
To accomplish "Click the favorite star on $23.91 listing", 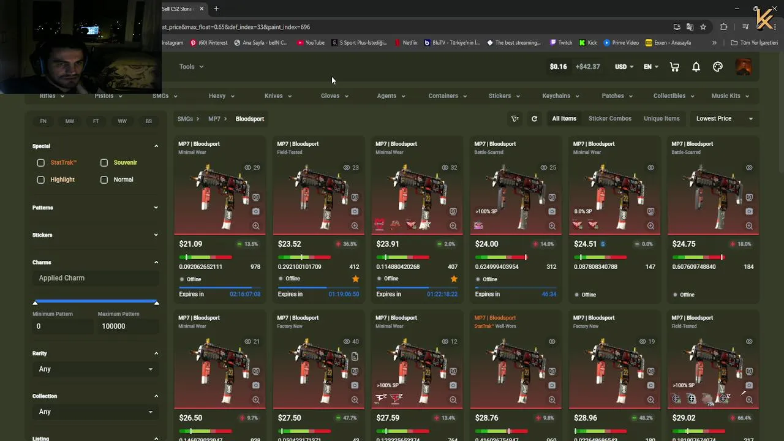I will (454, 279).
